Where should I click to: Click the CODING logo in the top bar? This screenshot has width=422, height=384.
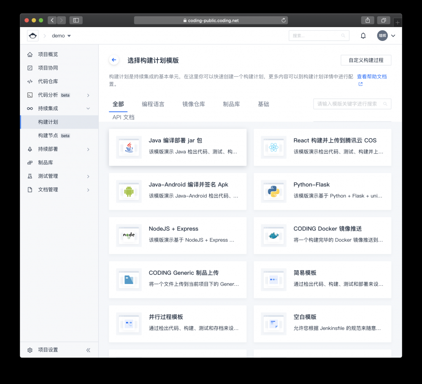pos(33,35)
